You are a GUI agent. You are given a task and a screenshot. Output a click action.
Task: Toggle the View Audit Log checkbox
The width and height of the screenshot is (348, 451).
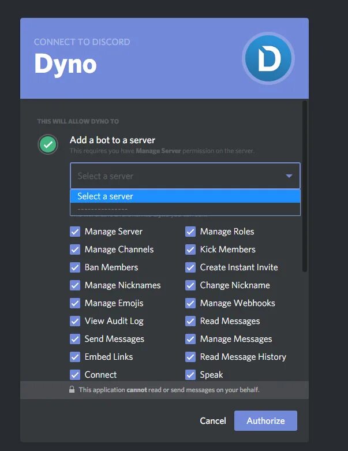[x=75, y=321]
